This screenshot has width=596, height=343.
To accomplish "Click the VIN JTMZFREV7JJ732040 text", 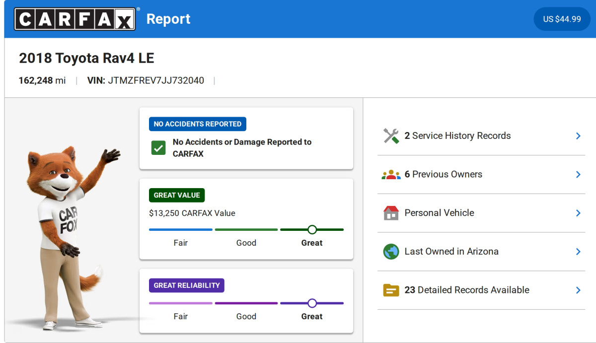I will coord(146,80).
